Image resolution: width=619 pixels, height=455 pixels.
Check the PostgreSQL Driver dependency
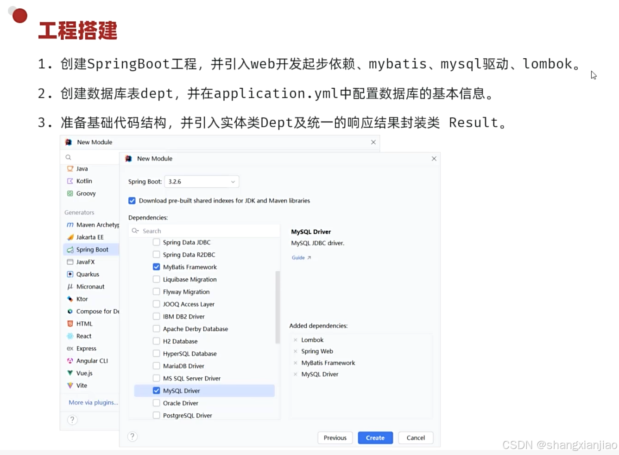[157, 415]
